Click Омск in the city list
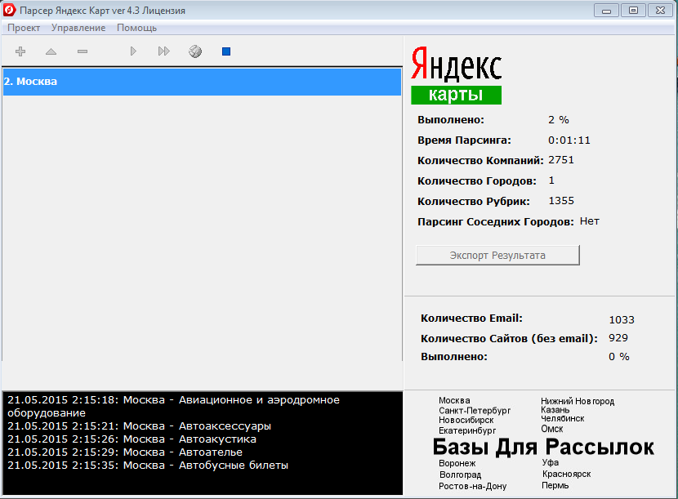678x499 pixels. pos(551,429)
